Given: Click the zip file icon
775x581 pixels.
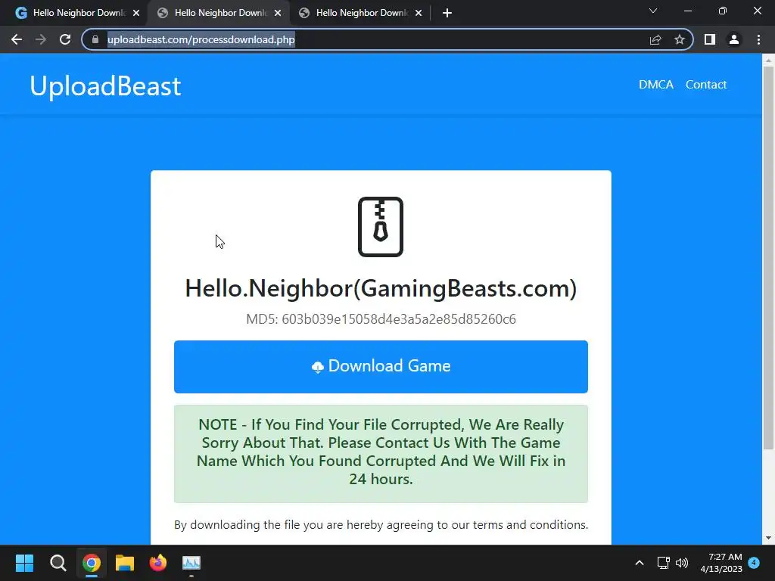Looking at the screenshot, I should point(381,227).
